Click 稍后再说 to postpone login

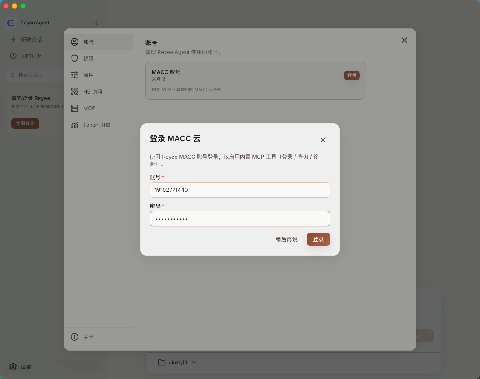[286, 239]
